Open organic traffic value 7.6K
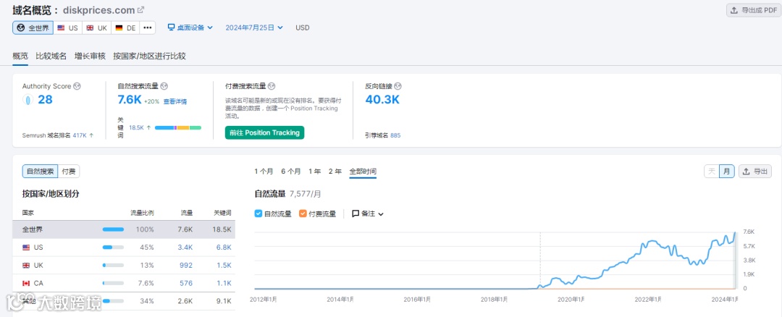 tap(130, 100)
